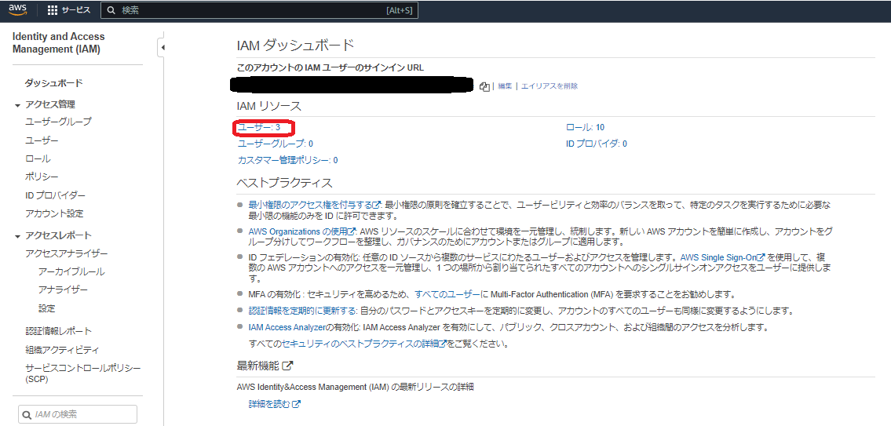891x426 pixels.
Task: Open アカウント設定 in the sidebar
Action: (x=54, y=213)
